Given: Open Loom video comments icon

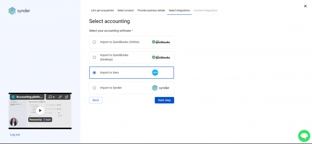Looking at the screenshot, I should point(52,97).
